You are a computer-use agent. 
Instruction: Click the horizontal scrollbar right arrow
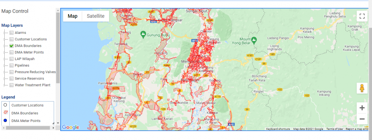point(53,128)
